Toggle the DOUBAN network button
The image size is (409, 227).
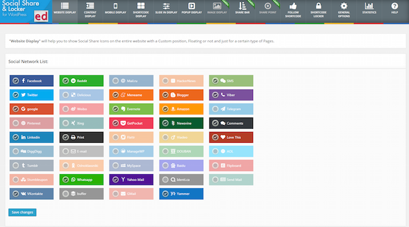181,151
